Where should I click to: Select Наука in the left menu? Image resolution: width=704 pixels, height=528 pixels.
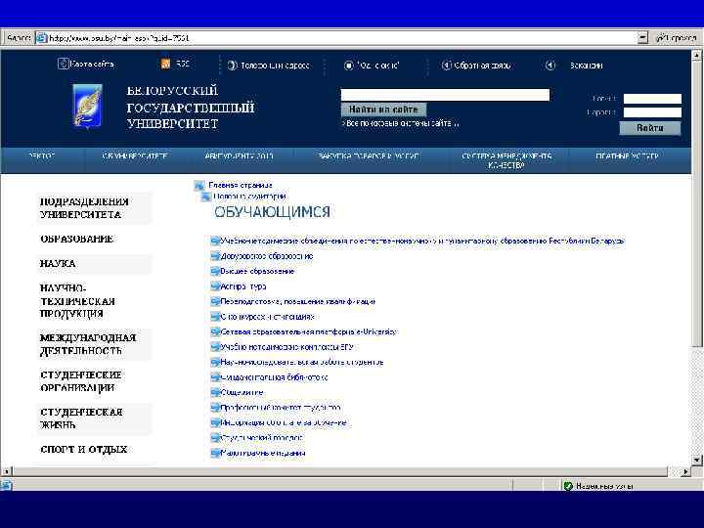coord(94,264)
